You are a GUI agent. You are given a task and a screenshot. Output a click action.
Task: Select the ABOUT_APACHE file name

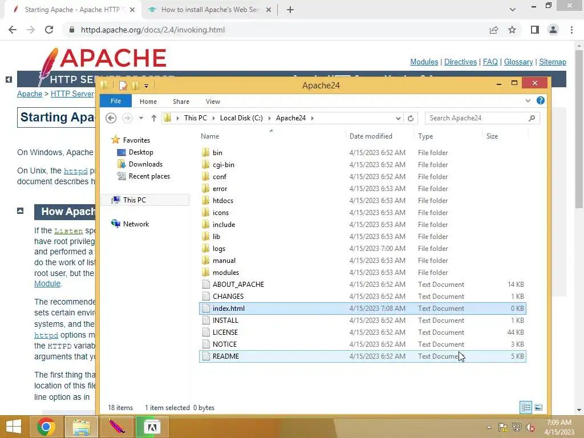(238, 284)
